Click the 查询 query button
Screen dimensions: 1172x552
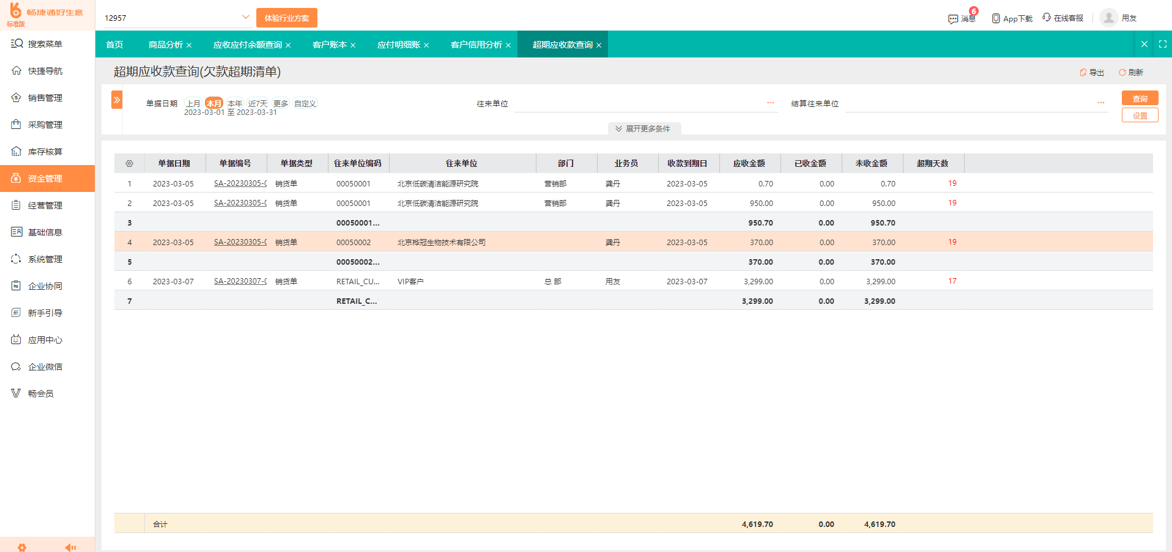click(1139, 98)
